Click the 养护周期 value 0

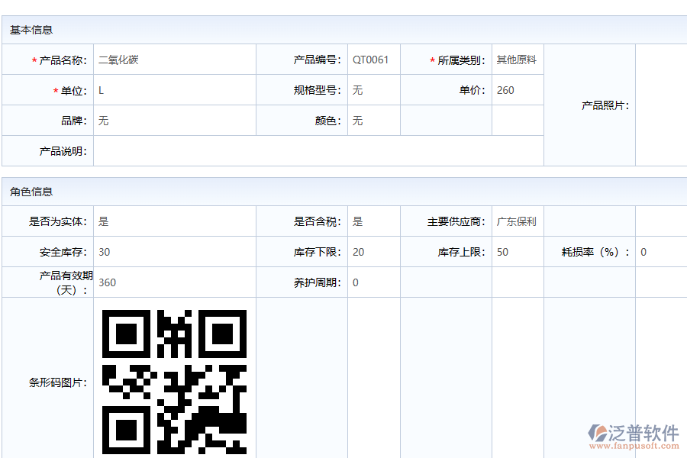pos(355,282)
